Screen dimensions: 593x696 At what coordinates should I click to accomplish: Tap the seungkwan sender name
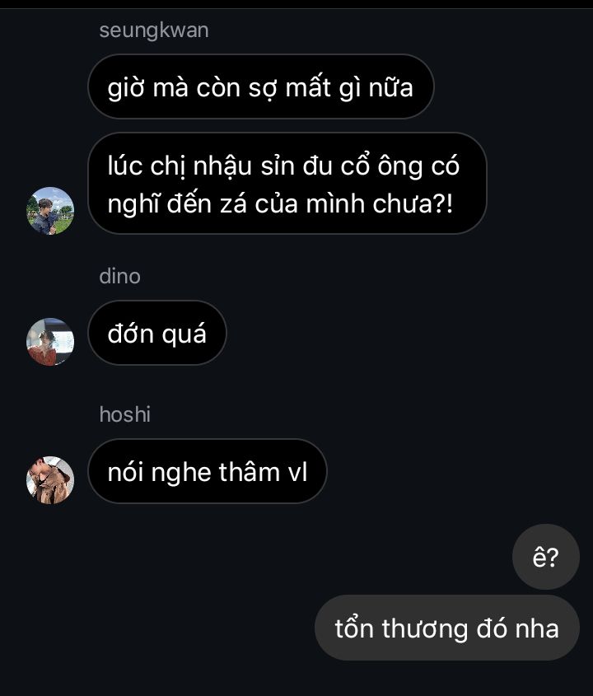click(154, 30)
